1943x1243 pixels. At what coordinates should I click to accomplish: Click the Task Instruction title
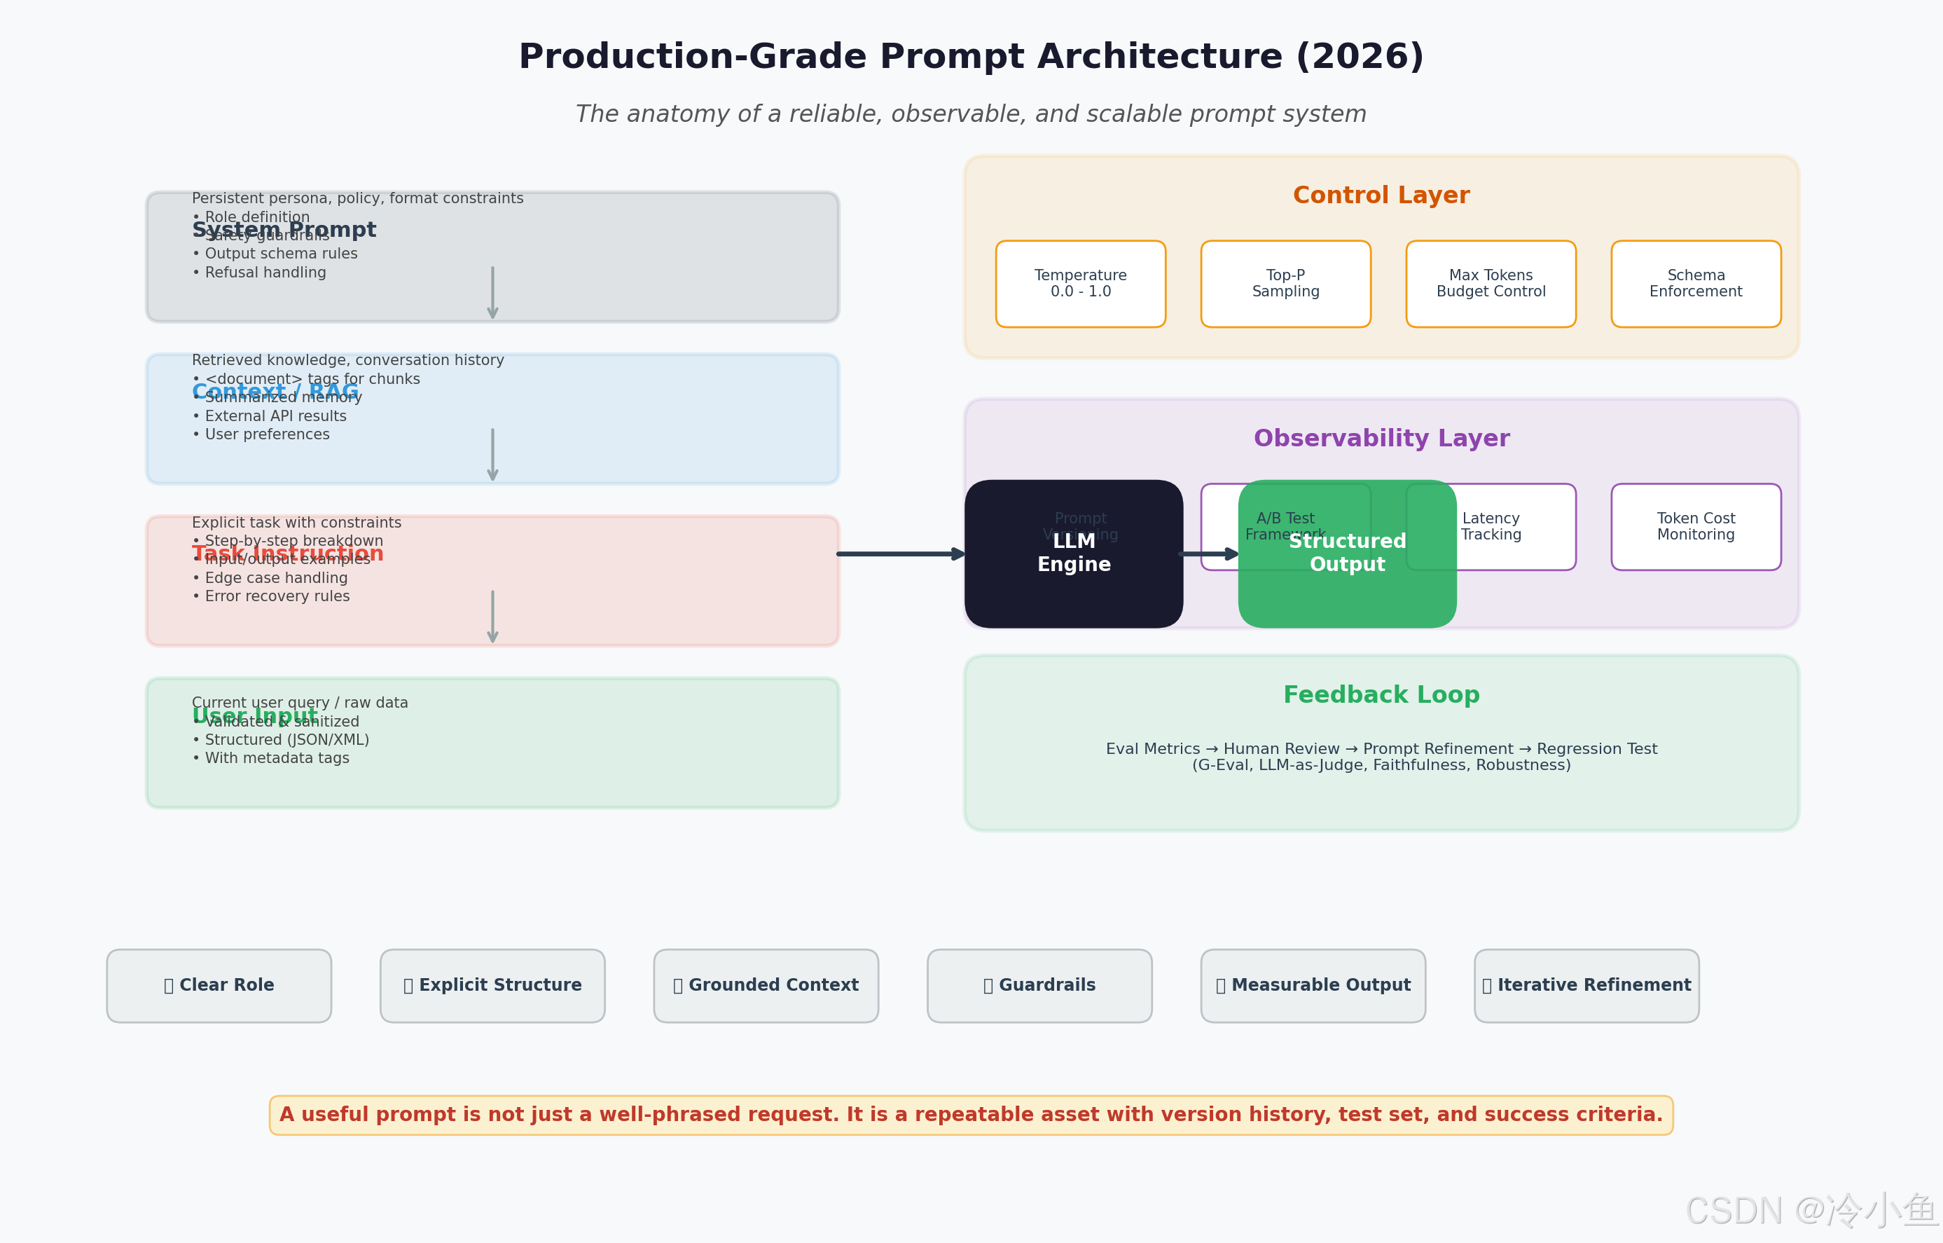[x=287, y=554]
